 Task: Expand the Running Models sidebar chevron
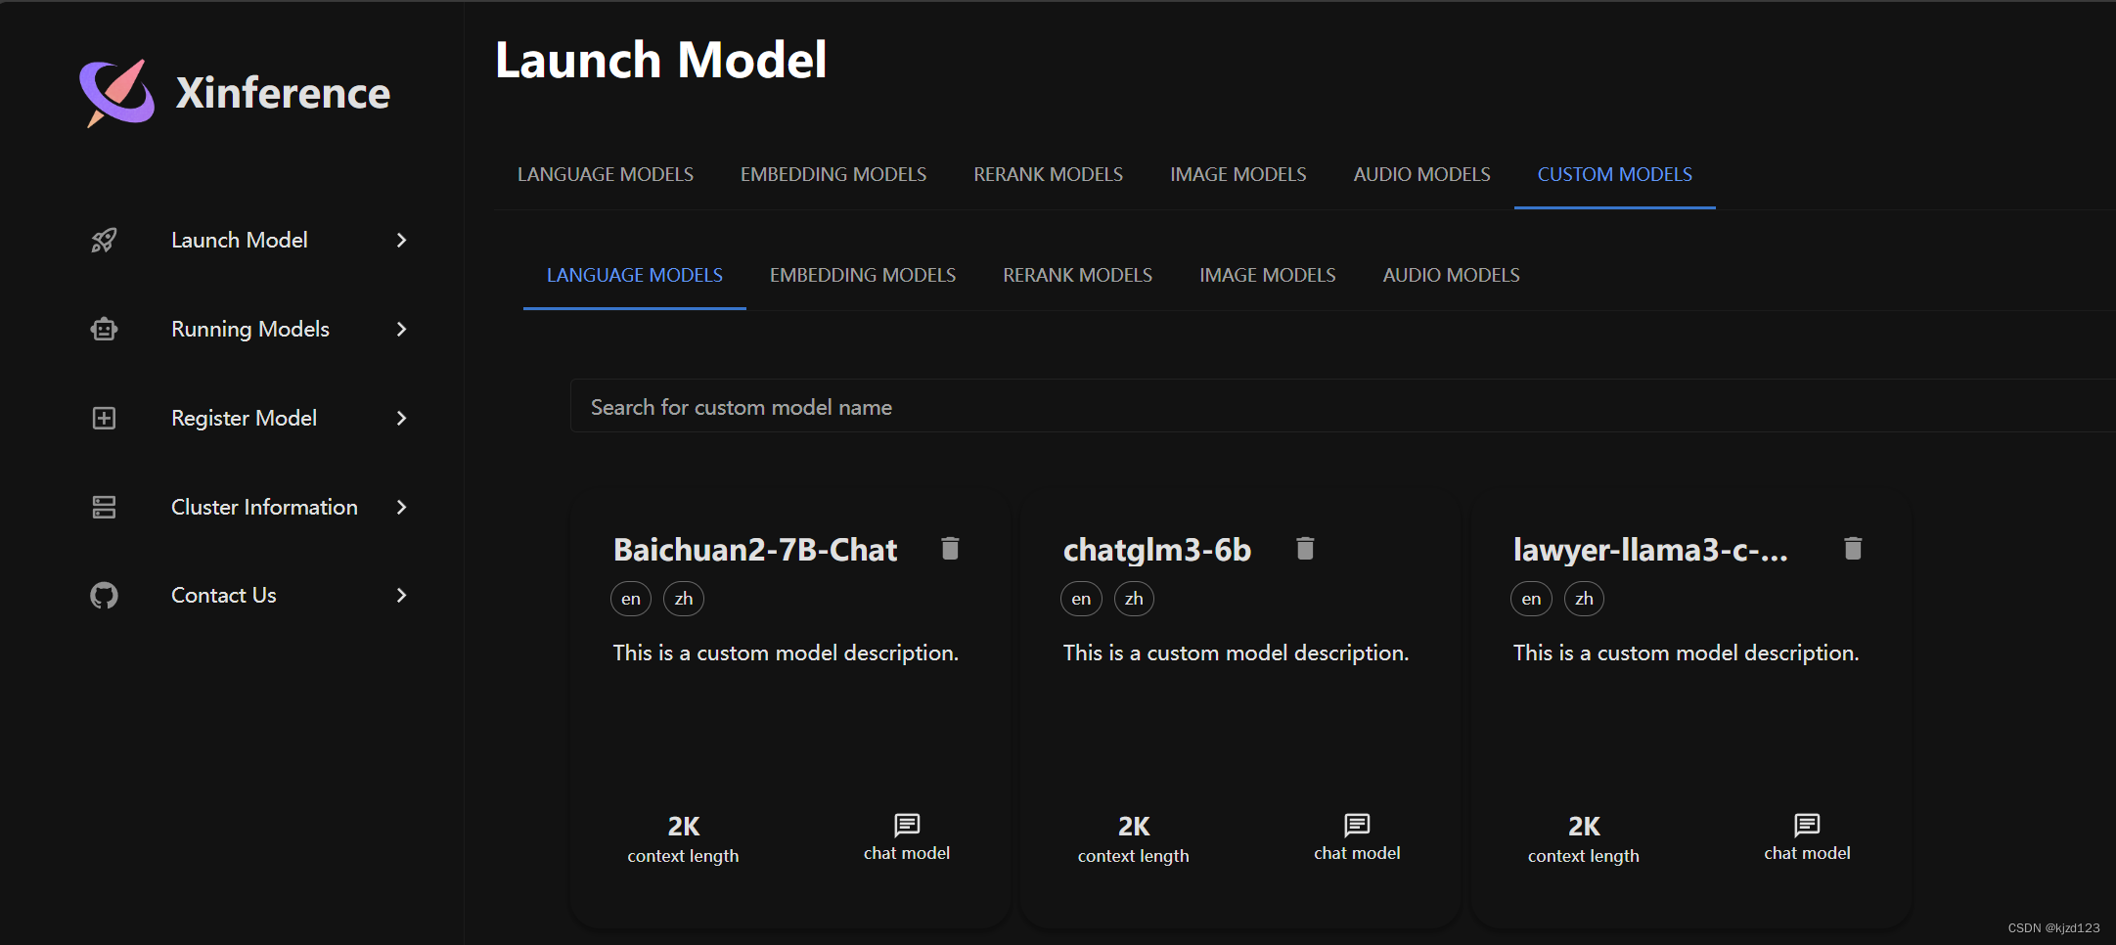pyautogui.click(x=401, y=329)
